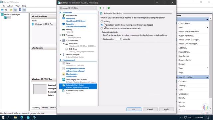
Task: Click the OK button
Action: tap(134, 109)
